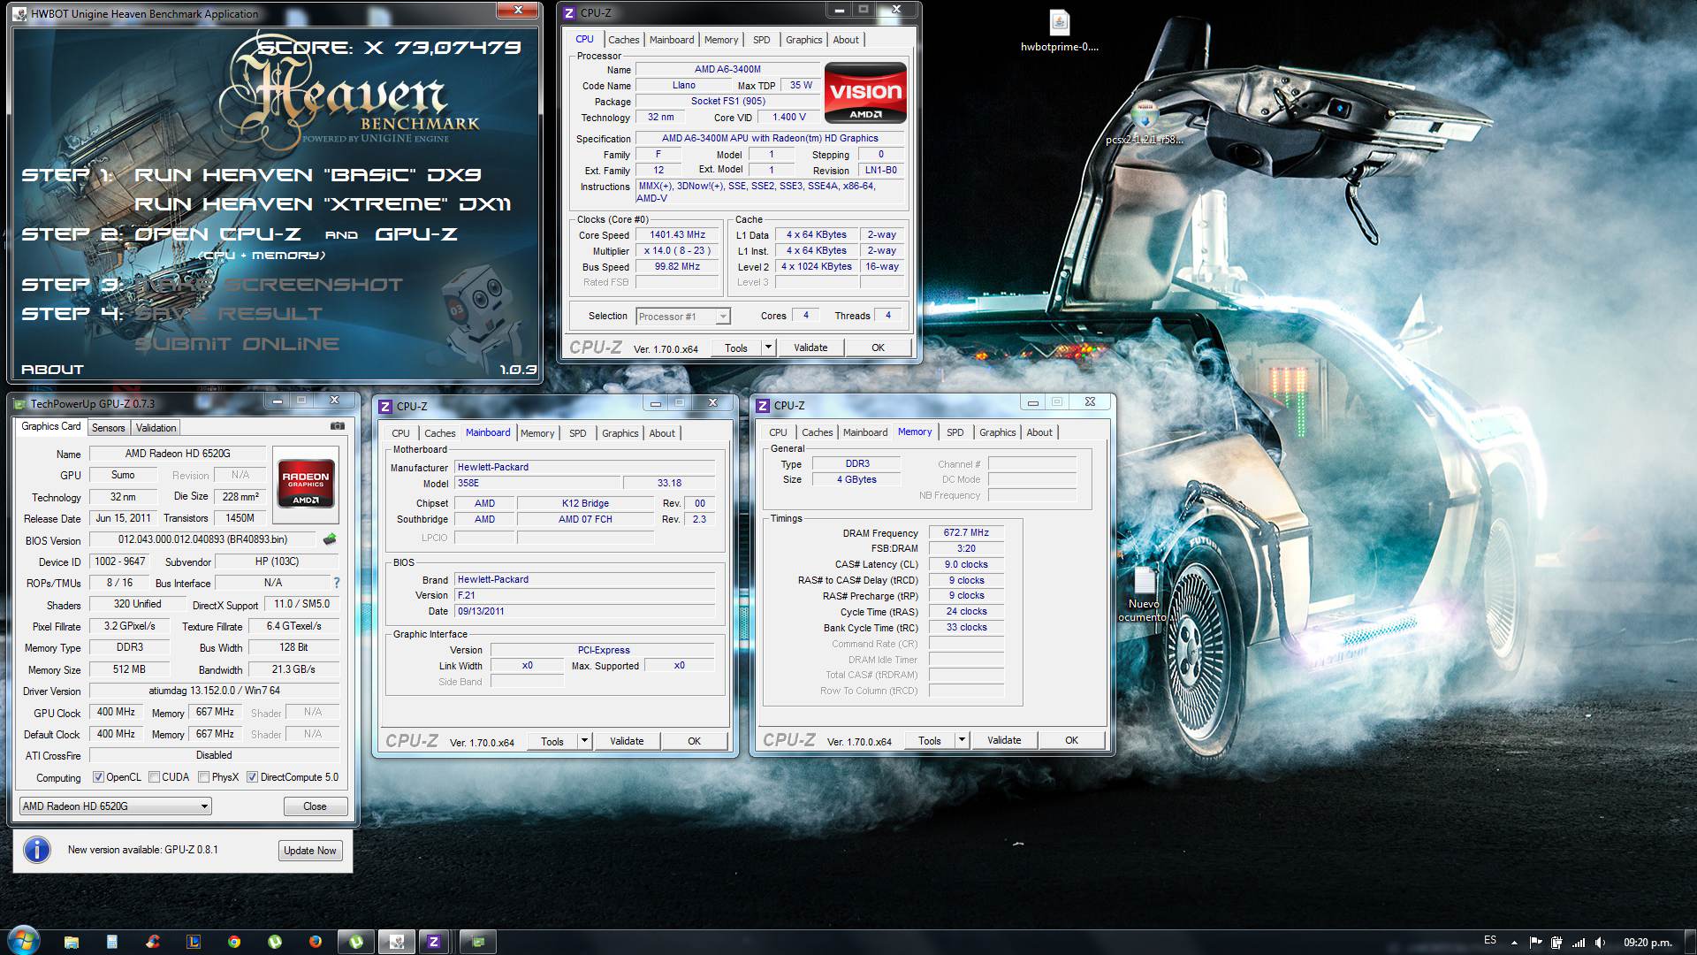
Task: Click the Tools button in CPU-Z Mainboard window
Action: (x=552, y=741)
